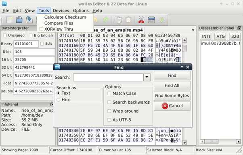Click the Find All button
Image resolution: width=243 pixels, height=155 pixels.
(x=172, y=86)
